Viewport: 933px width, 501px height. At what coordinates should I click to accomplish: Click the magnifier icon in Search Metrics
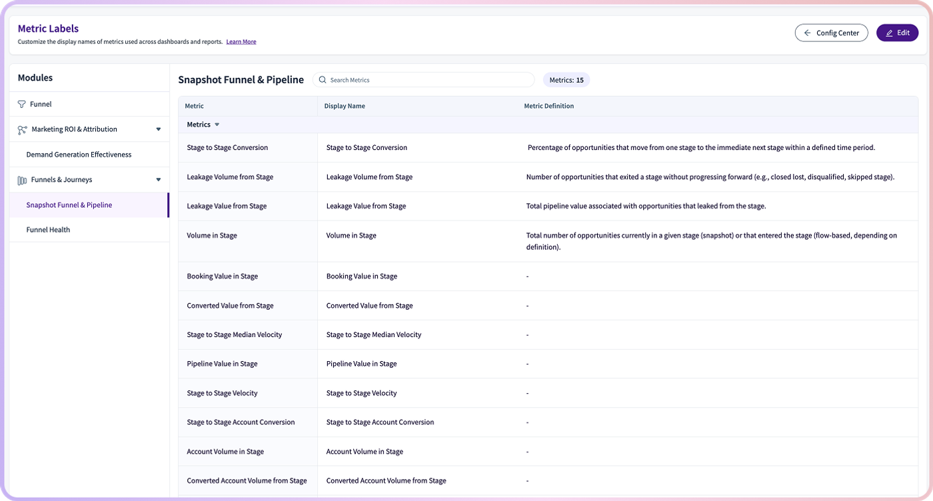coord(323,80)
